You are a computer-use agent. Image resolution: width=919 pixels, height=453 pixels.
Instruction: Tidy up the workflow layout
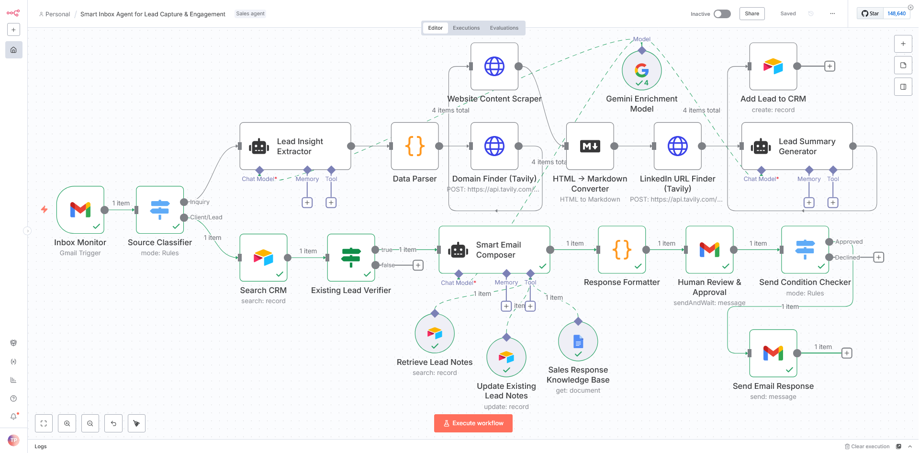pos(136,423)
